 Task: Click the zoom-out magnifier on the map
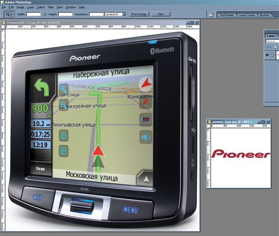(x=64, y=105)
